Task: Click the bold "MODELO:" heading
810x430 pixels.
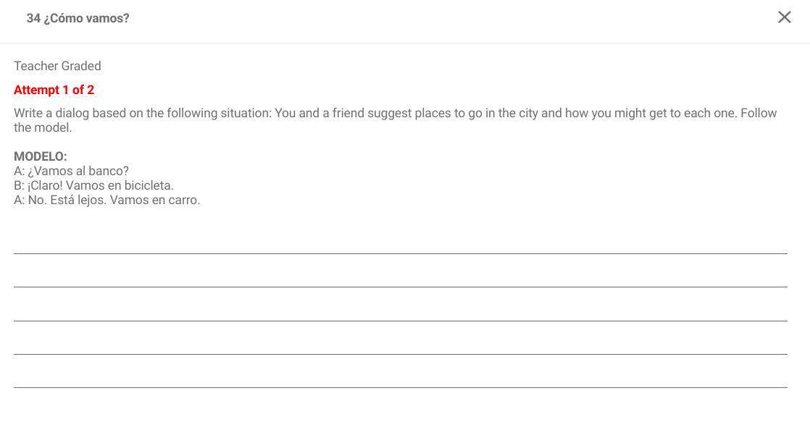Action: click(40, 156)
